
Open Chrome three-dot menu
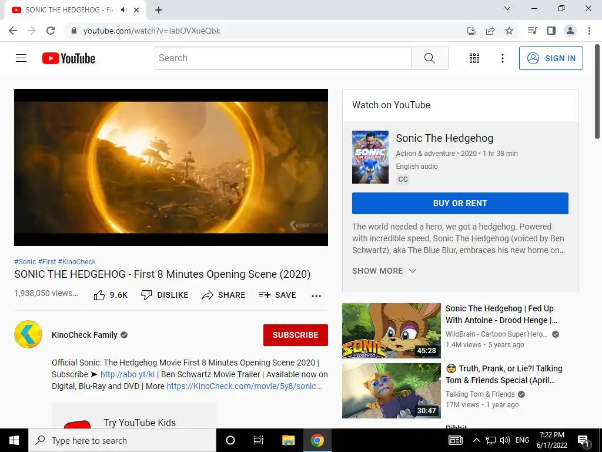click(589, 31)
